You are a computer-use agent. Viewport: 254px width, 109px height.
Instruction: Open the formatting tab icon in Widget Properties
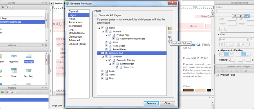pos(247,16)
